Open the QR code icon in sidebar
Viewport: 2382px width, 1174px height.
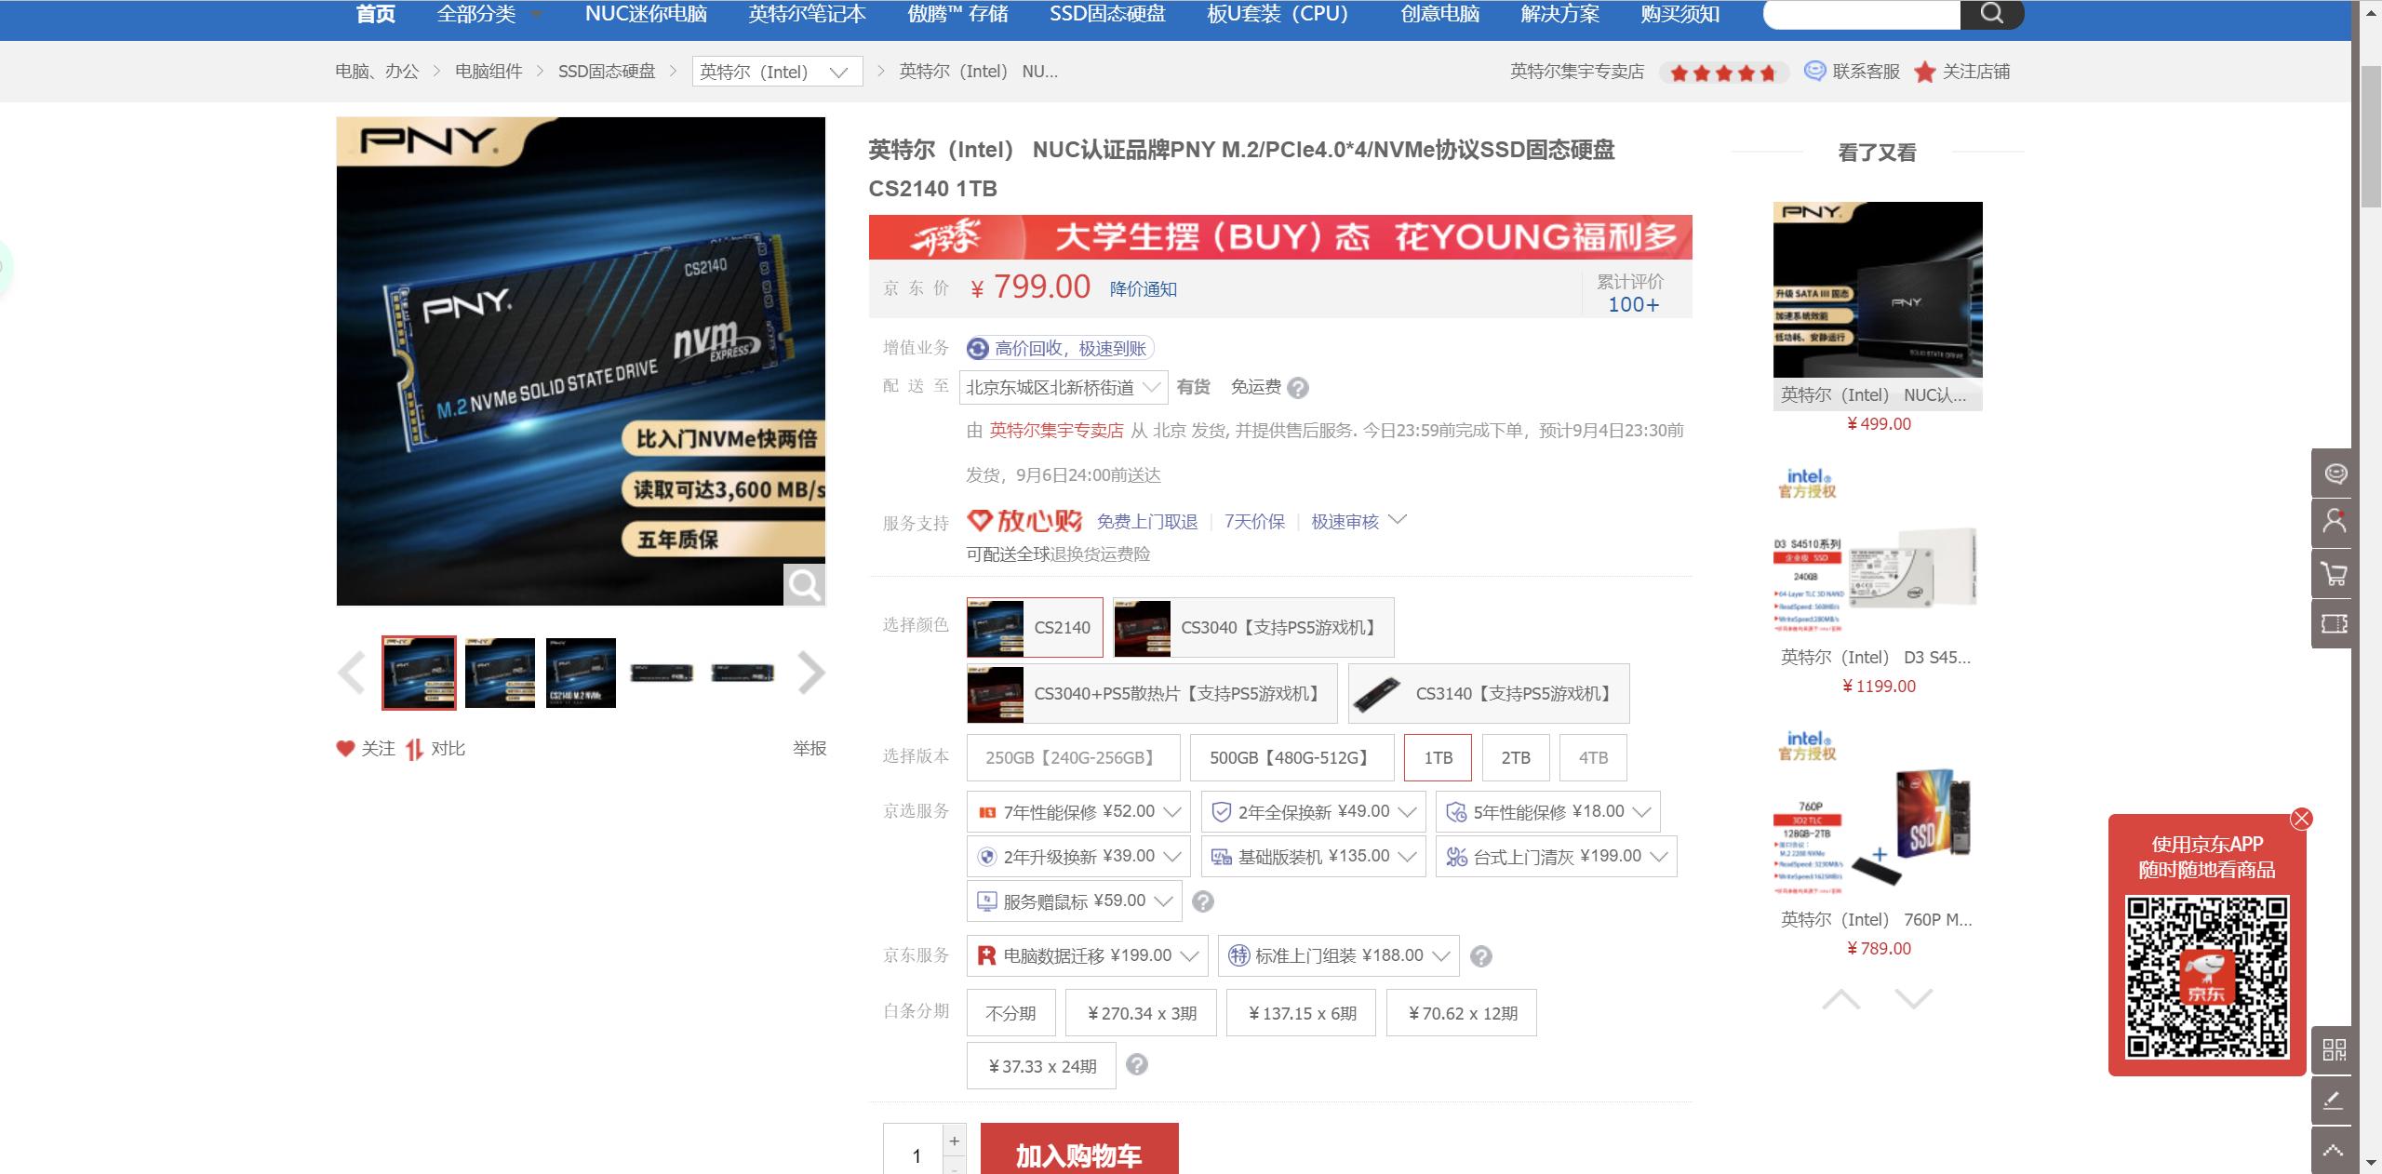2334,1050
